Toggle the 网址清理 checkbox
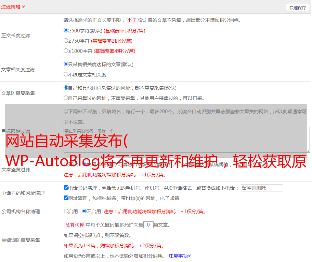Image resolution: width=312 pixels, height=262 pixels. coord(66,198)
